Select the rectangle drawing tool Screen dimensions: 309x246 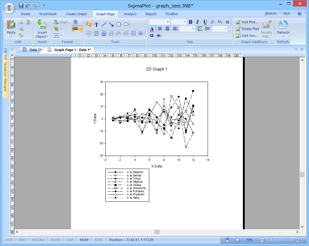click(119, 24)
